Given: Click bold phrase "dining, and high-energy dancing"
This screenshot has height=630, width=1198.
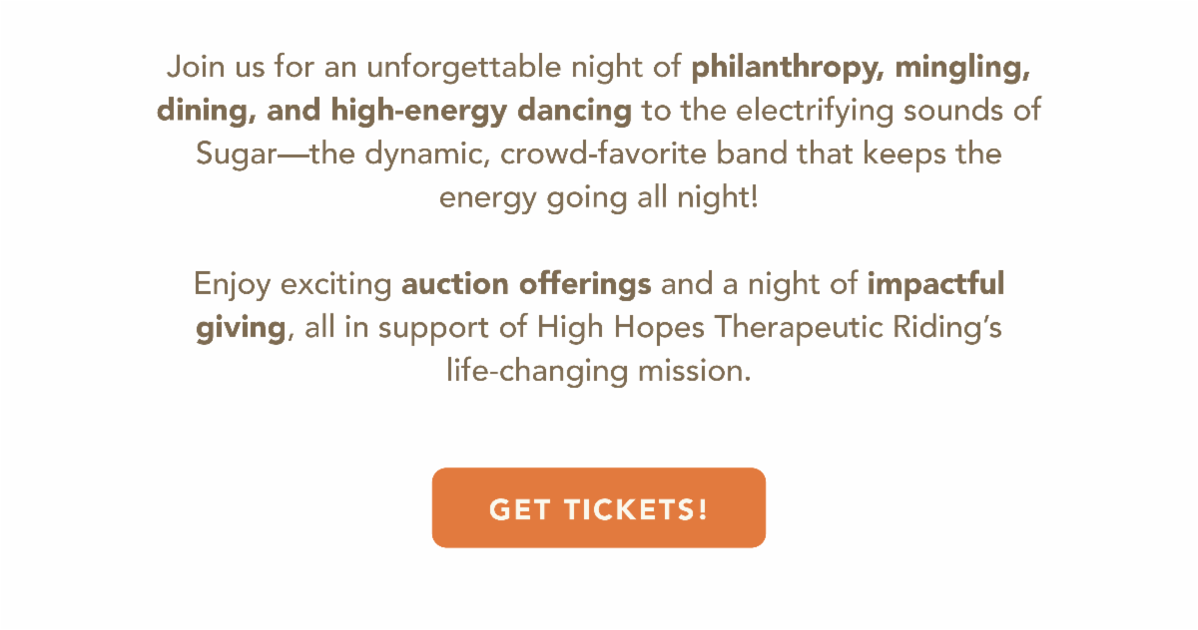Looking at the screenshot, I should 394,112.
